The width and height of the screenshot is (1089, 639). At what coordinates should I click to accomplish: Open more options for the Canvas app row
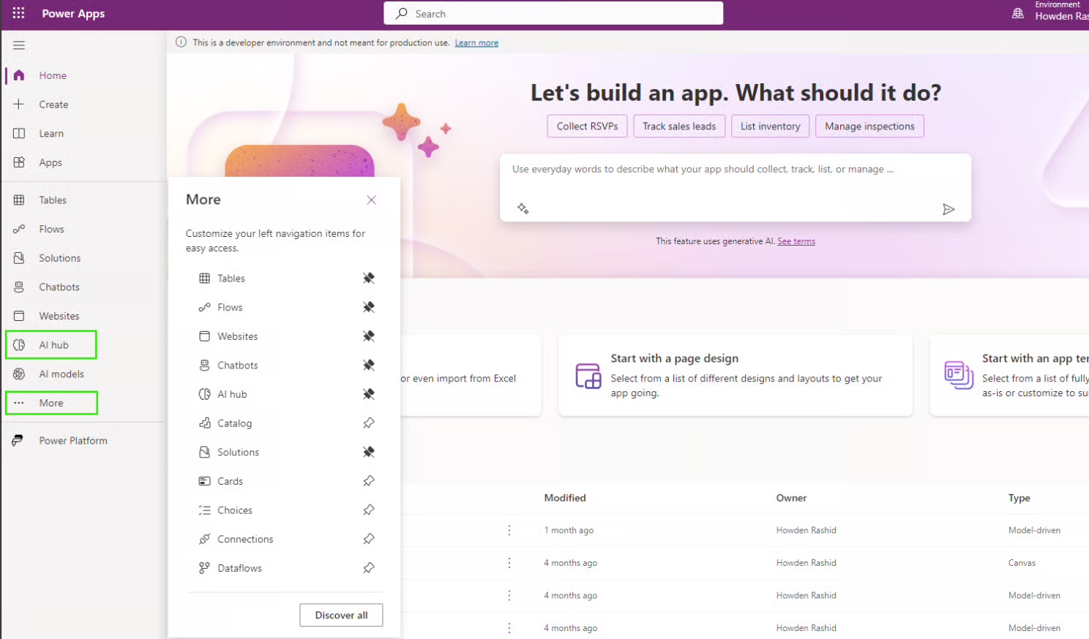509,563
